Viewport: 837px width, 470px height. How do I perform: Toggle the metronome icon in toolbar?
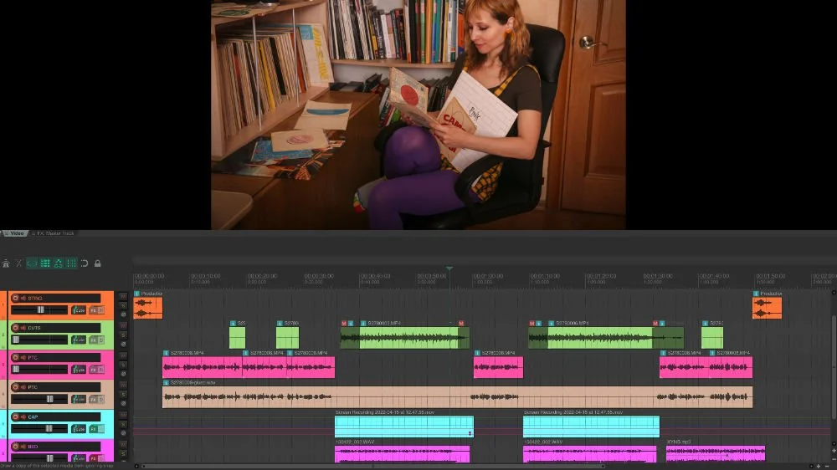(6, 263)
